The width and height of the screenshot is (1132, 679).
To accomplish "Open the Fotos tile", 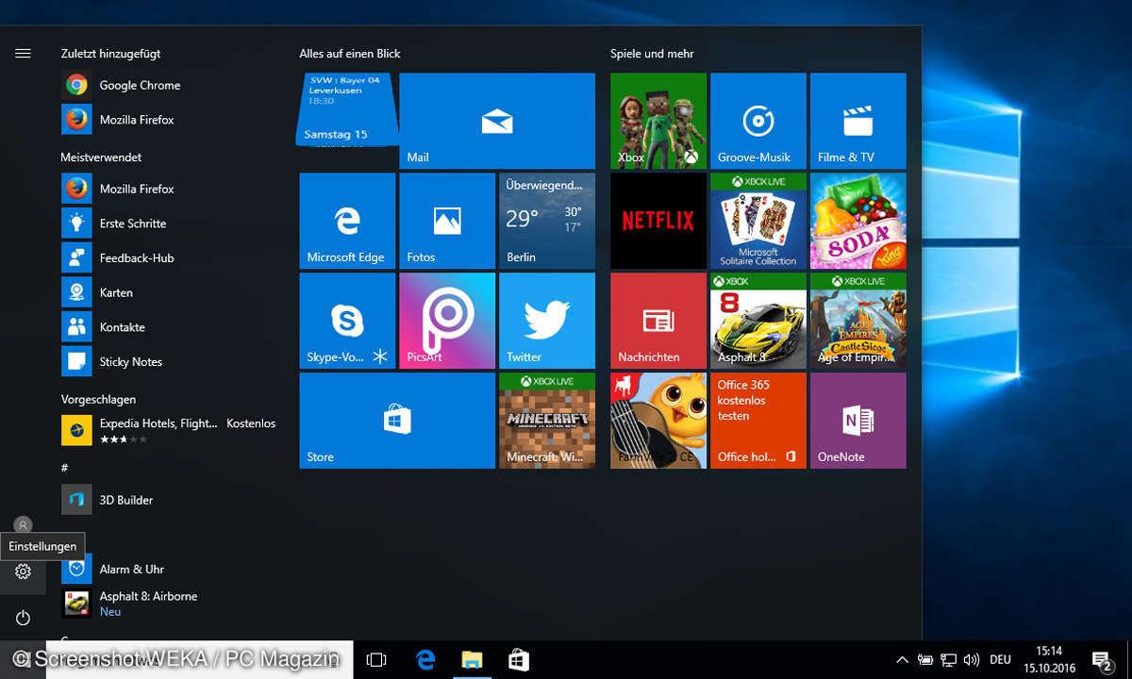I will pyautogui.click(x=447, y=221).
